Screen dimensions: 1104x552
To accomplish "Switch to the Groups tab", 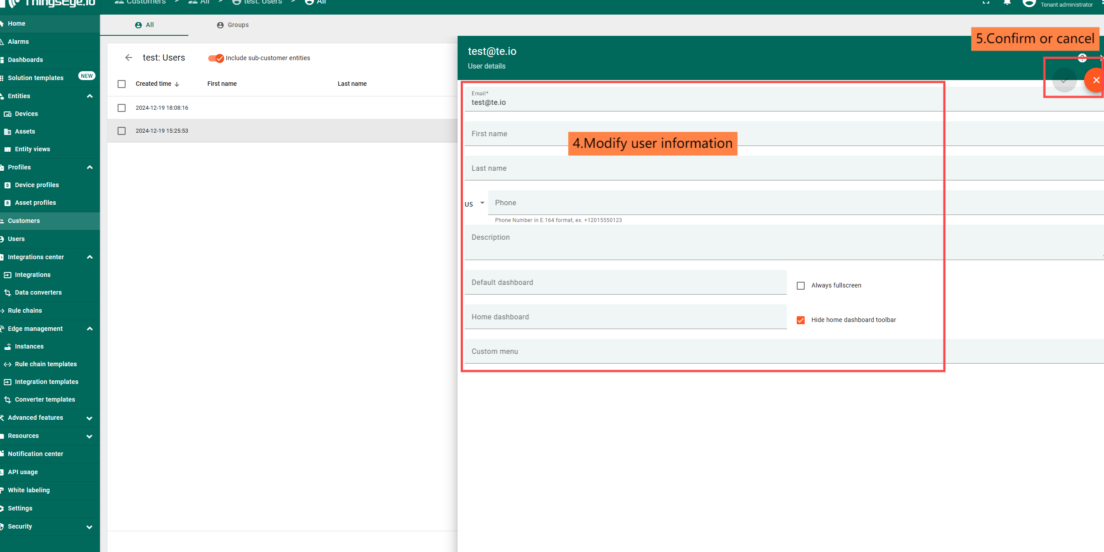I will click(233, 25).
